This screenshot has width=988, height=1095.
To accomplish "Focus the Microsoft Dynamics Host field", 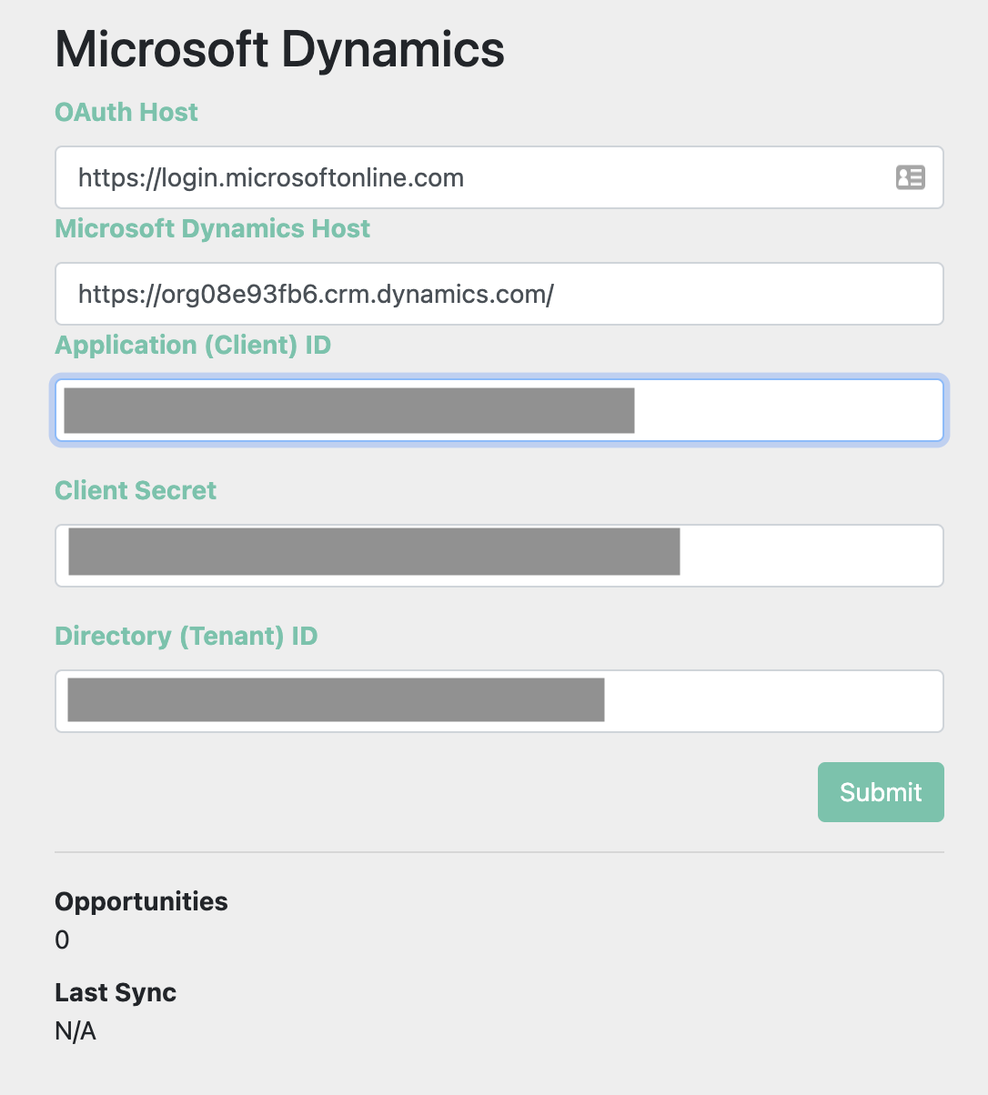I will tap(499, 294).
